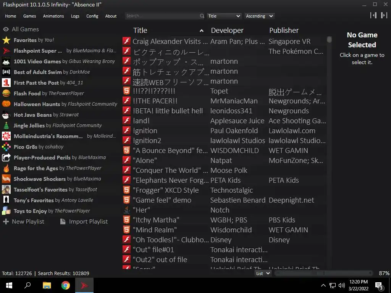Click the Molleindustria's Recommendations playlist icon

click(x=6, y=136)
